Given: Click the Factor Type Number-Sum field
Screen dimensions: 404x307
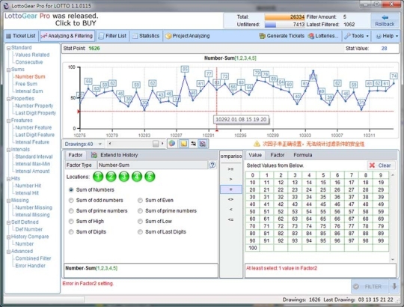Looking at the screenshot, I should pos(153,165).
